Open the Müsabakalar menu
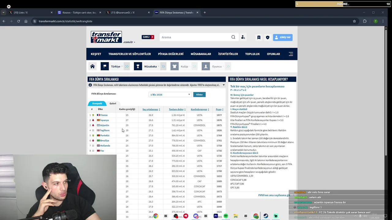Screen dimensions: 392x220 [201, 54]
